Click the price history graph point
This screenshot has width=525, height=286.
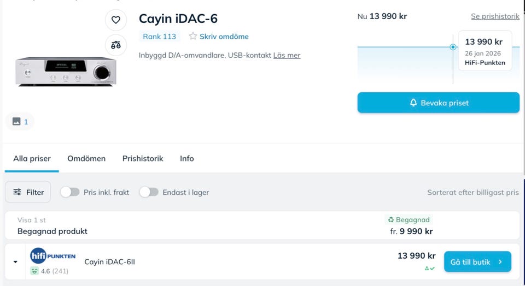point(453,47)
